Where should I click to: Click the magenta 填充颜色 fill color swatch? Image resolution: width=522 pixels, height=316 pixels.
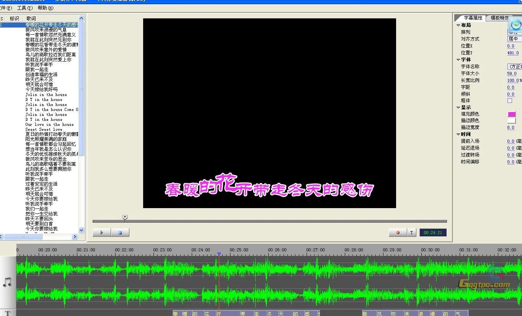512,114
